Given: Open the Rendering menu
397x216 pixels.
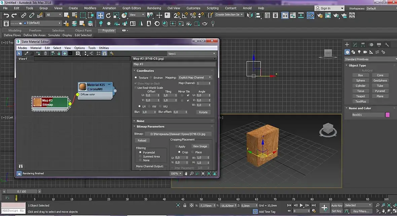Looking at the screenshot, I should pyautogui.click(x=154, y=8).
